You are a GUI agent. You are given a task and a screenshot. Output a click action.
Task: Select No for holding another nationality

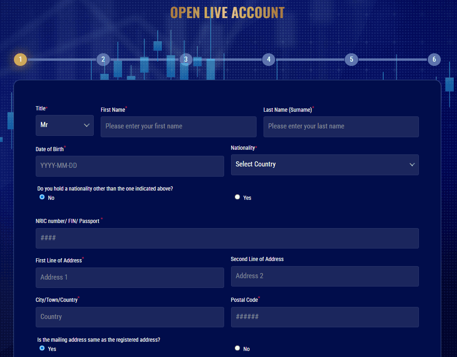(x=42, y=197)
